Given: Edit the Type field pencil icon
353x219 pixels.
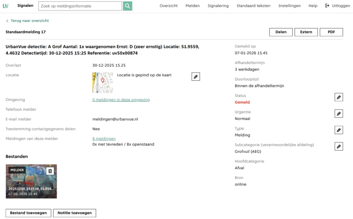Looking at the screenshot, I should point(339,130).
